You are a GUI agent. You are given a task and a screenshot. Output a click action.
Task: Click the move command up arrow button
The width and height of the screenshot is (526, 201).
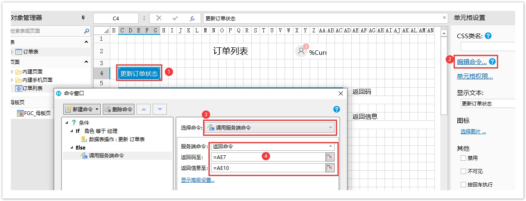144,109
